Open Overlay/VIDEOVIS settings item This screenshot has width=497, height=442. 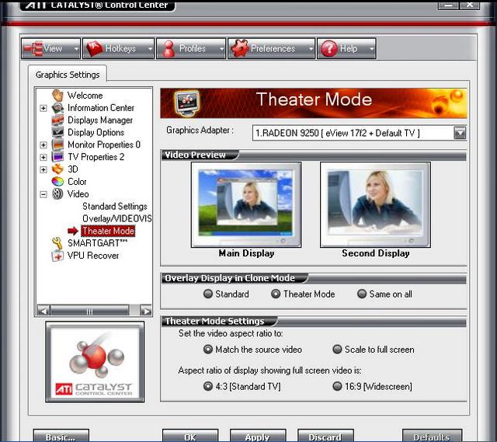pyautogui.click(x=116, y=218)
